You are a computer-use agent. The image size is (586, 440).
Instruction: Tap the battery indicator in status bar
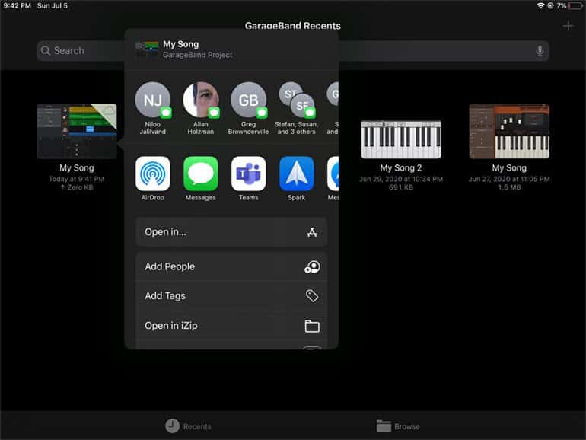click(575, 5)
